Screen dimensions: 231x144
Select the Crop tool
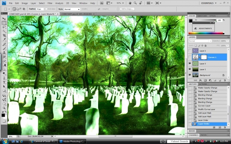[4, 35]
